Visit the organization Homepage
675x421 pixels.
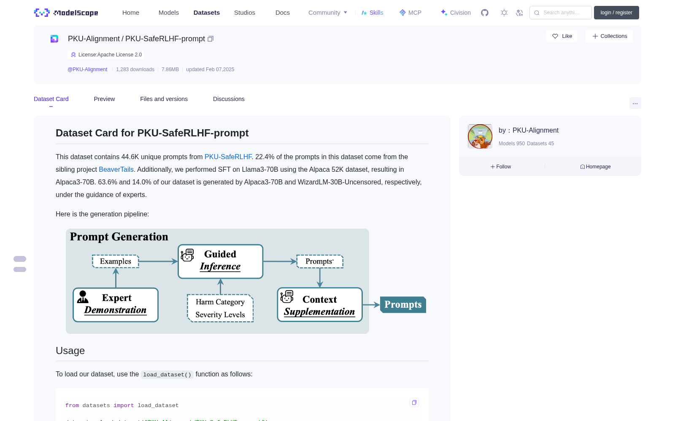(595, 167)
